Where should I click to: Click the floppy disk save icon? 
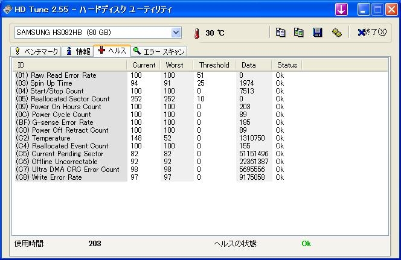(x=317, y=33)
